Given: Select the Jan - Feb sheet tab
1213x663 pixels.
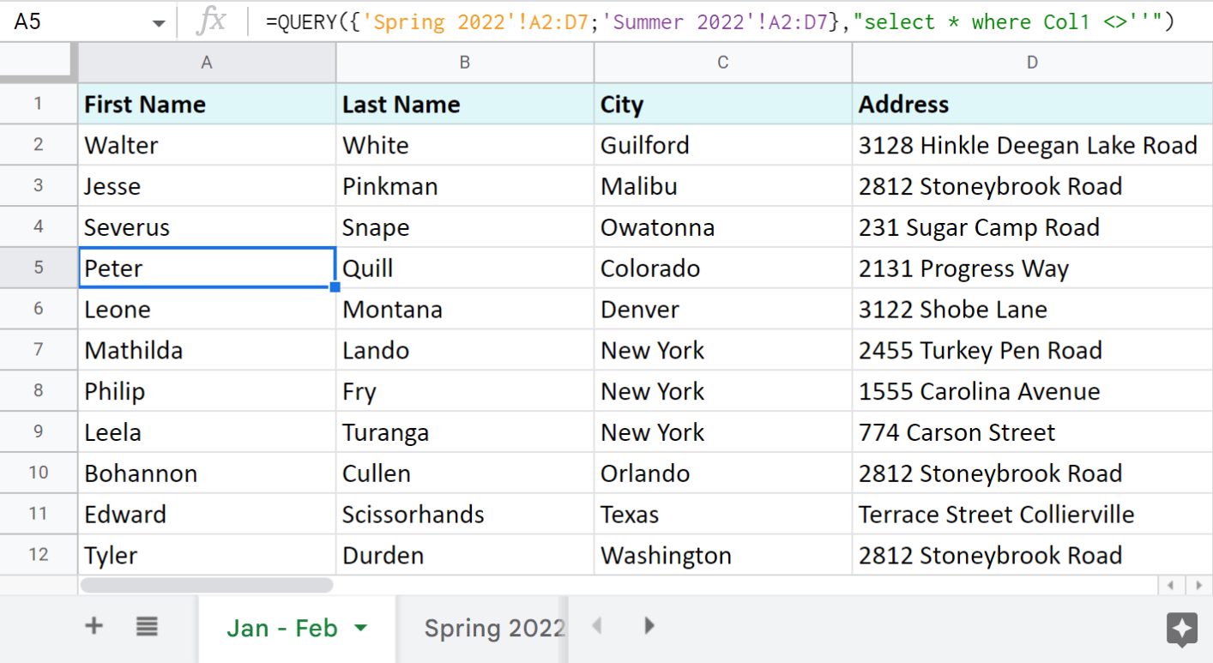Looking at the screenshot, I should click(281, 628).
